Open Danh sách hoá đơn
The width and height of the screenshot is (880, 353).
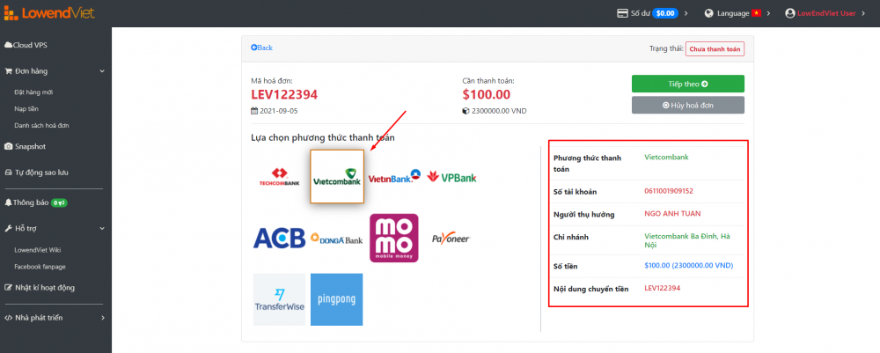41,126
